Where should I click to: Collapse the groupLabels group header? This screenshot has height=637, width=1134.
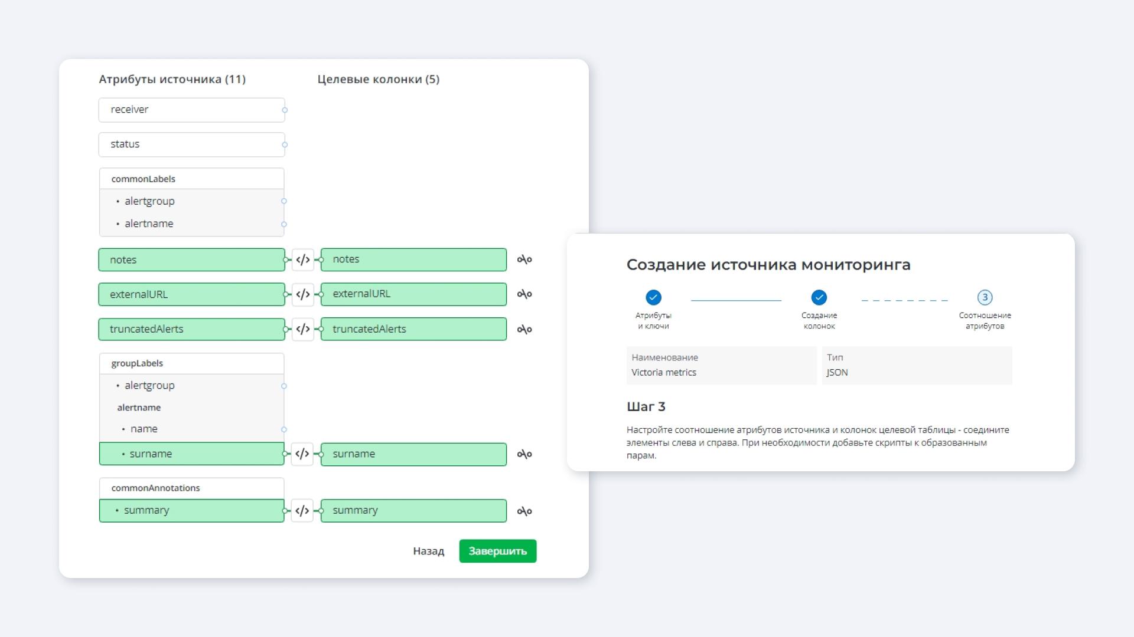(191, 363)
